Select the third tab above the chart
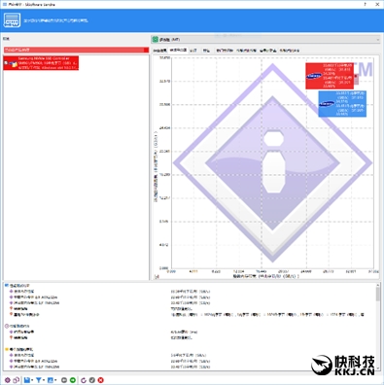Image resolution: width=384 pixels, height=385 pixels. [193, 51]
